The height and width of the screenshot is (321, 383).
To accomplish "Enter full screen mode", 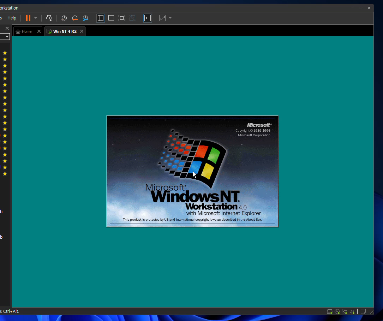I will point(122,18).
